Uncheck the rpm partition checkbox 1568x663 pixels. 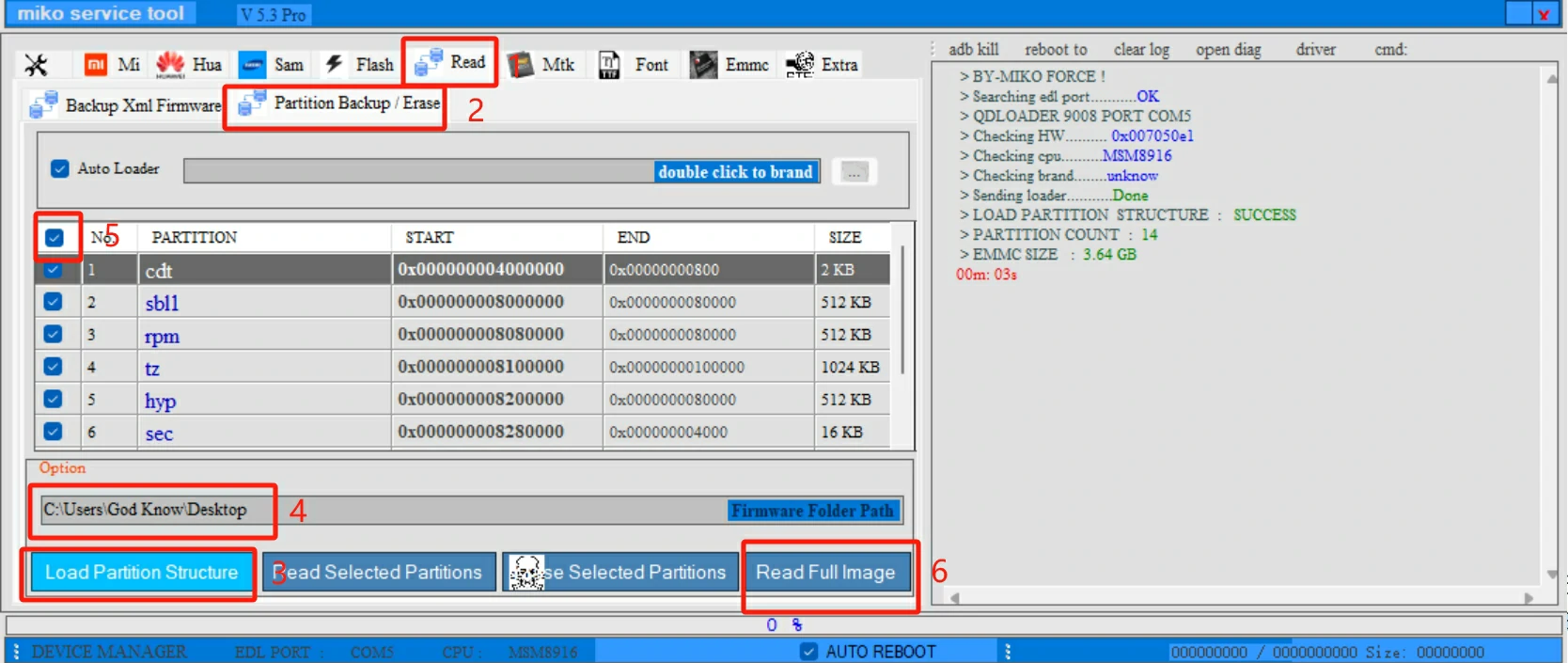53,334
